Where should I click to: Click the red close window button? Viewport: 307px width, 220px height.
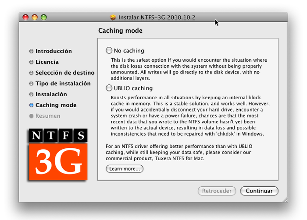pos(25,17)
